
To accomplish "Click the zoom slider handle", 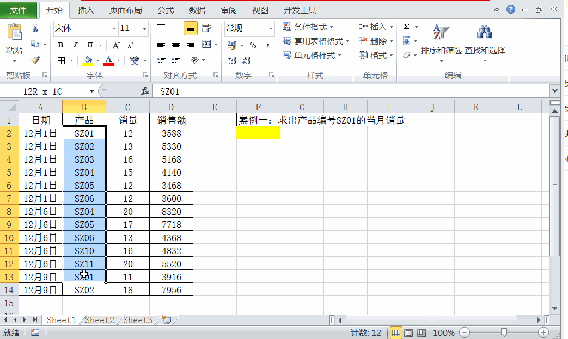I will (504, 332).
